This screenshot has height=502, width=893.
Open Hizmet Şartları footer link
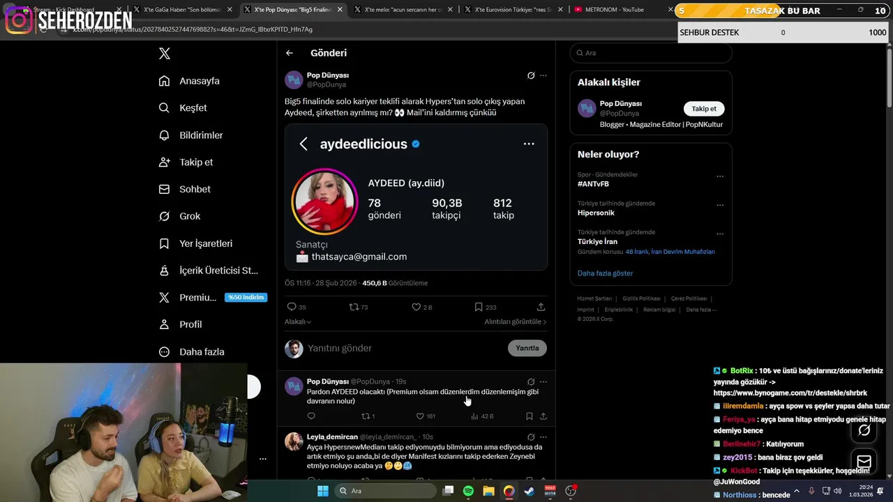click(x=594, y=298)
